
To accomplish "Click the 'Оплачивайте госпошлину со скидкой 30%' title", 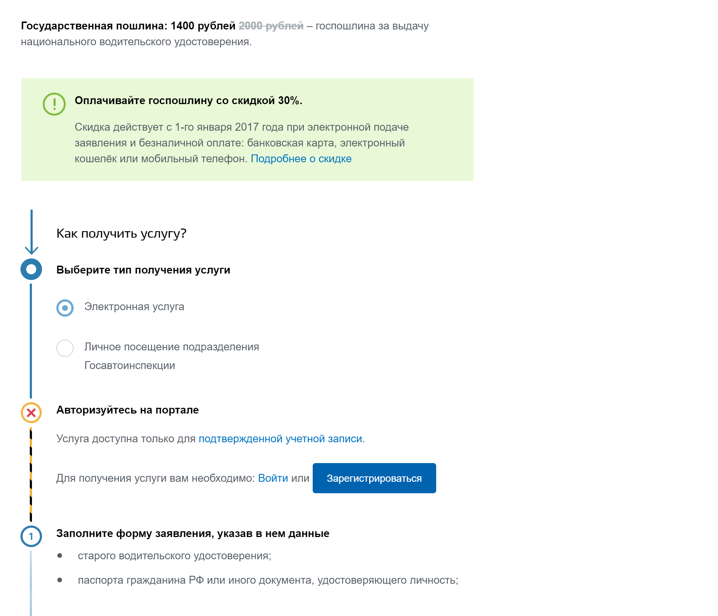I will [188, 101].
